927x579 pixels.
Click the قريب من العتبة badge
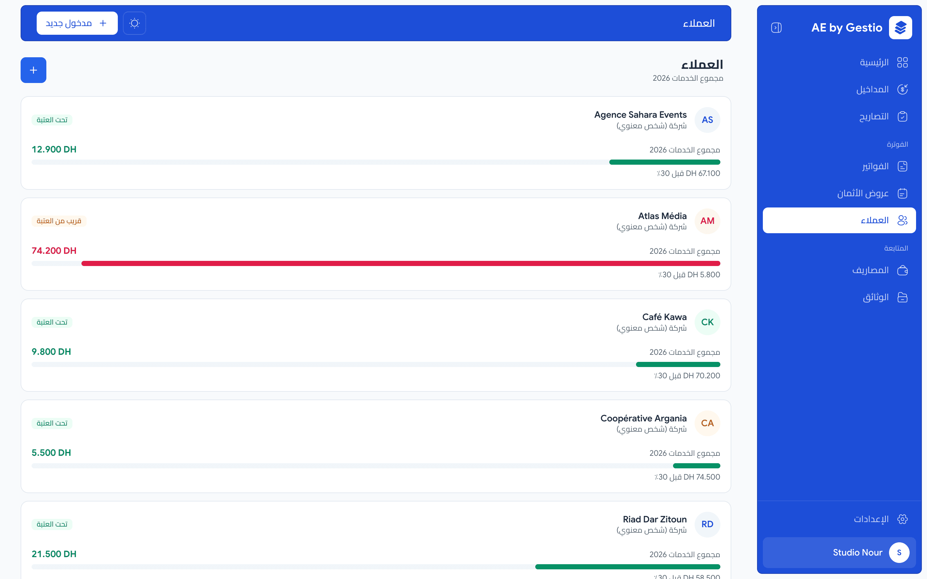pos(59,221)
